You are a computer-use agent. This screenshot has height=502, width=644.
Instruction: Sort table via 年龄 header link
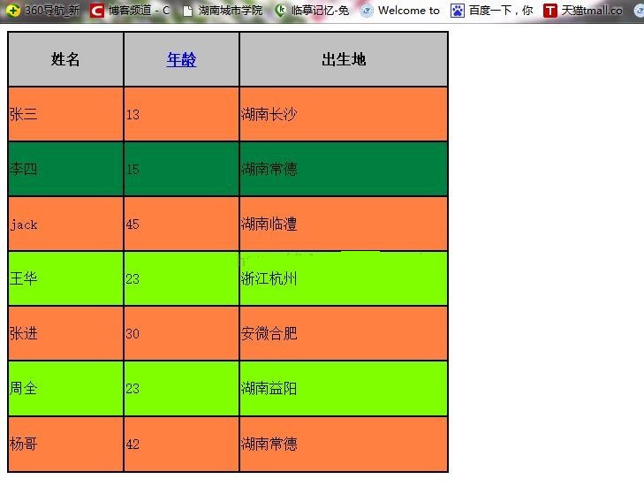[x=181, y=59]
